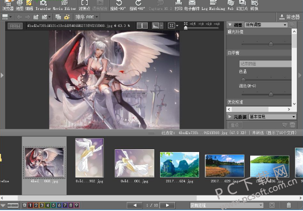Show focus point (对焦点)
This screenshot has height=211, width=303.
coord(84,5)
